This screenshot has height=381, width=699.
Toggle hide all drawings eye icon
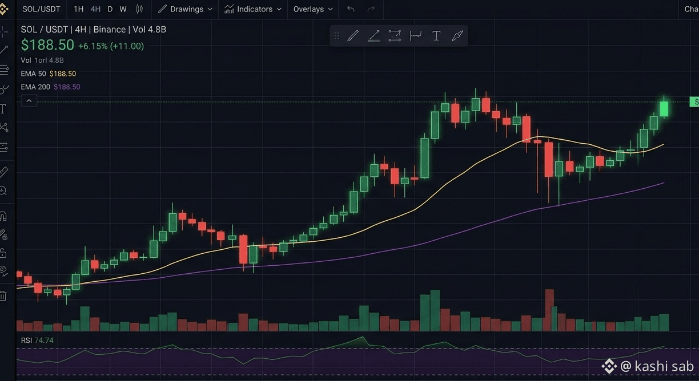tap(3, 270)
